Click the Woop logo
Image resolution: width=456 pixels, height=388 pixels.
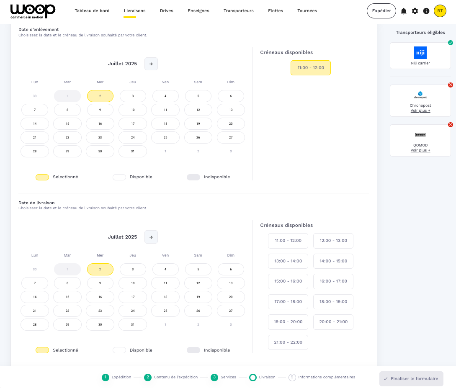pyautogui.click(x=33, y=11)
